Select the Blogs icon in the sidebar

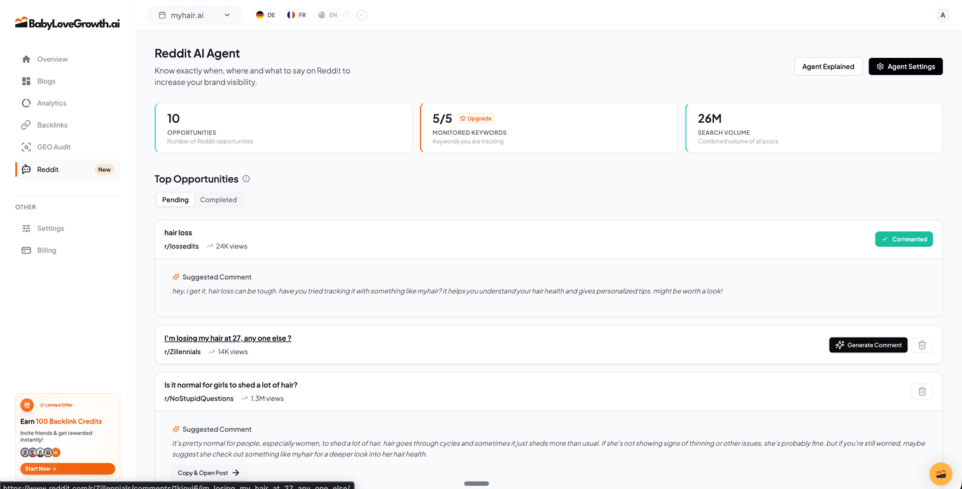coord(25,81)
